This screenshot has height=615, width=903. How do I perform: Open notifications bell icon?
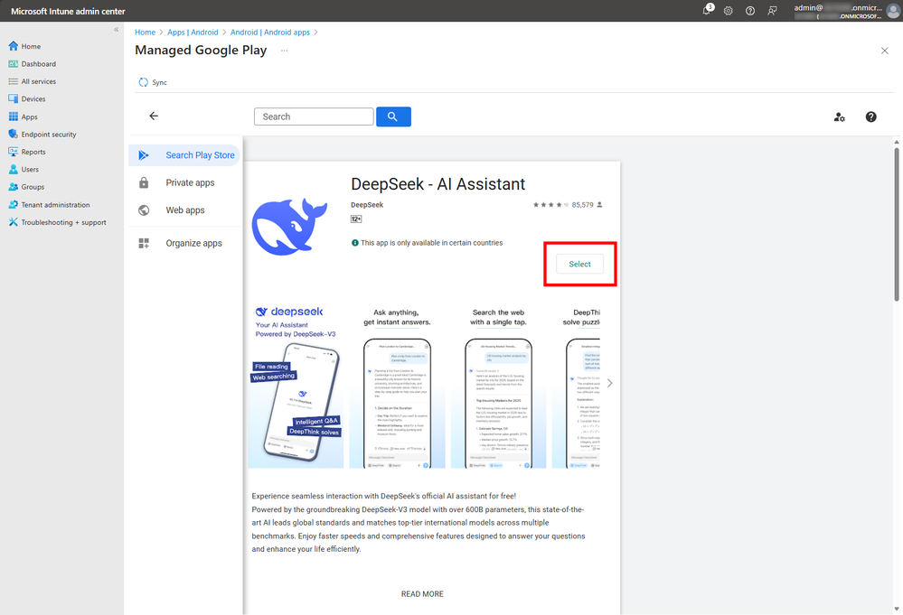707,10
